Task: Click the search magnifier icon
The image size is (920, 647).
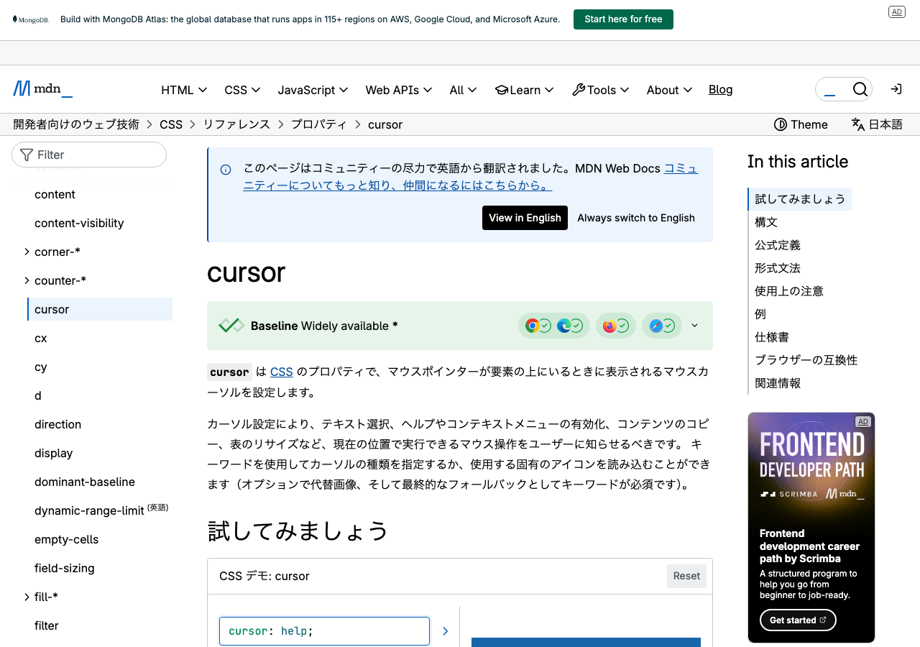Action: (860, 89)
